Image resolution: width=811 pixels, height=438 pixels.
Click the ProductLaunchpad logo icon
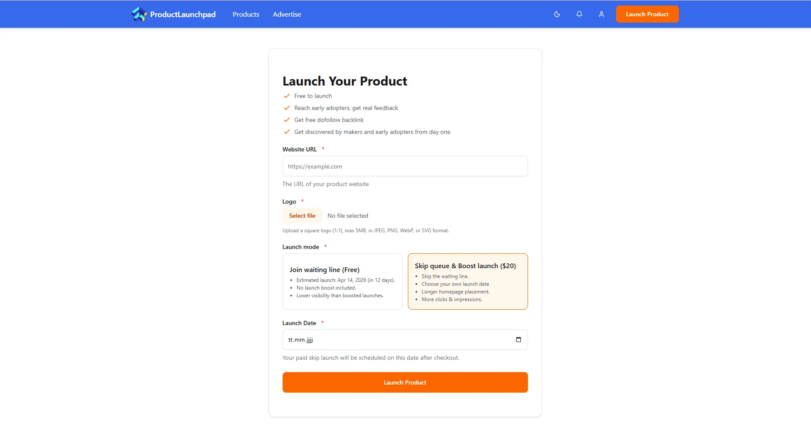(139, 14)
